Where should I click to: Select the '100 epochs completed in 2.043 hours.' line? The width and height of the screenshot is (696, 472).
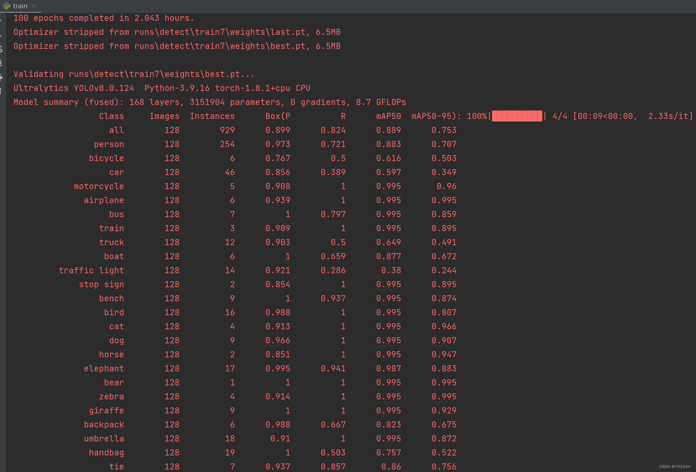[x=104, y=18]
